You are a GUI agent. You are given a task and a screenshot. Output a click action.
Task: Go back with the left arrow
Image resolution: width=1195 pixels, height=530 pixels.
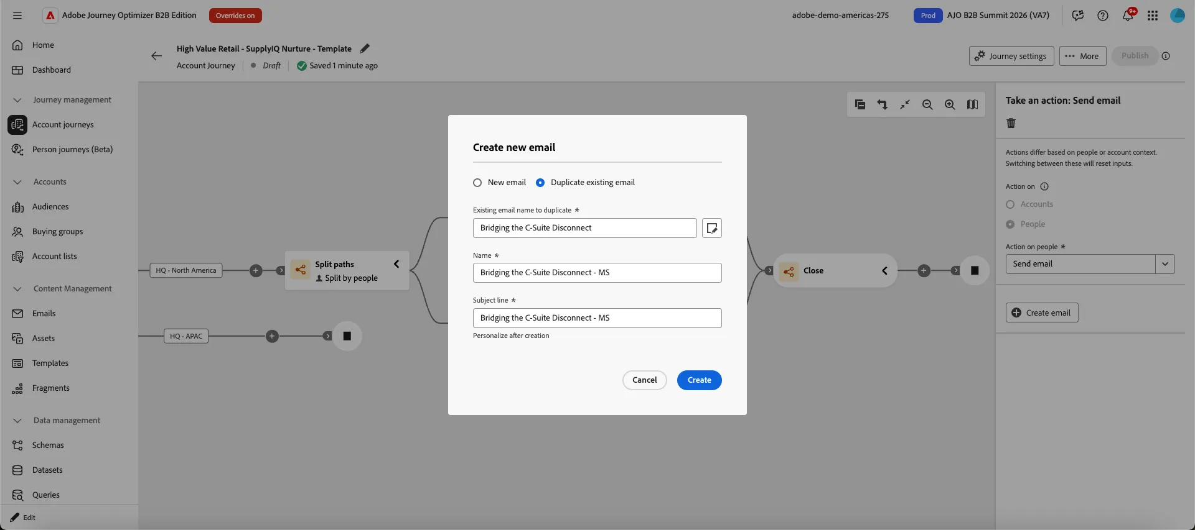(x=156, y=56)
